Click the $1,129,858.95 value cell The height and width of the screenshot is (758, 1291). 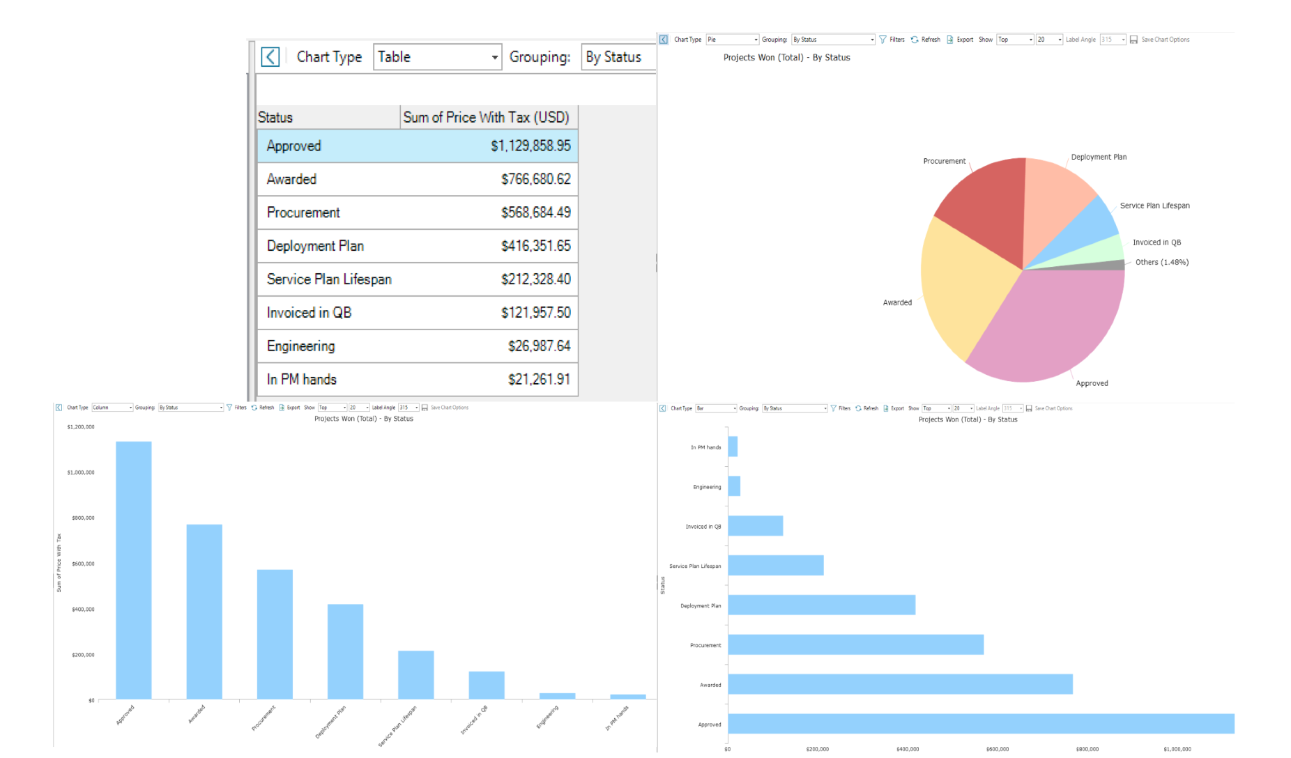(530, 146)
